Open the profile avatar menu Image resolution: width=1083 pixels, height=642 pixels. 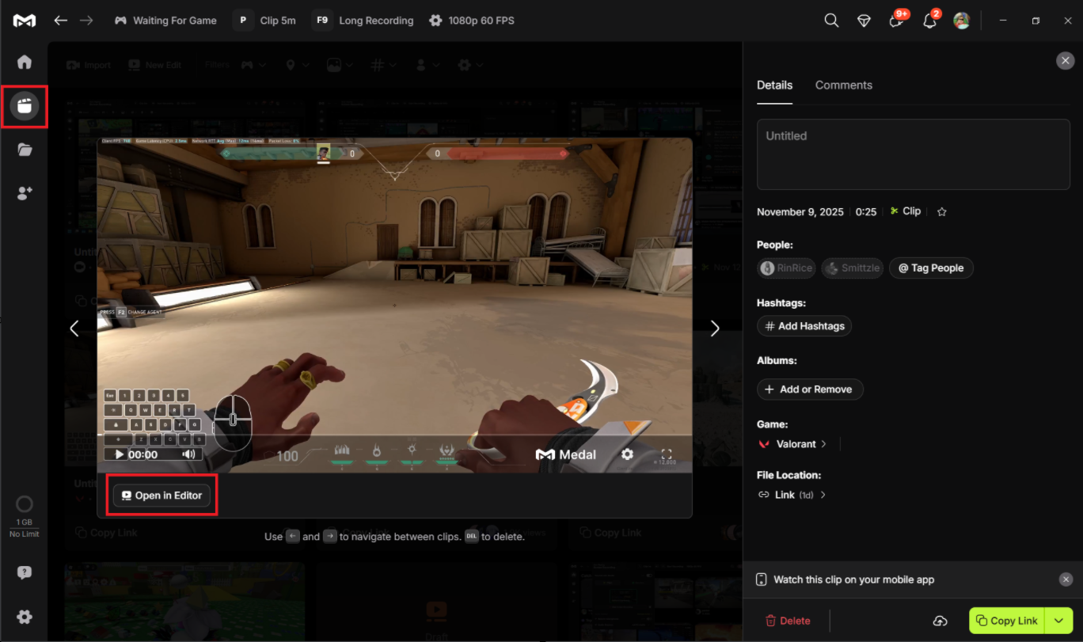962,21
